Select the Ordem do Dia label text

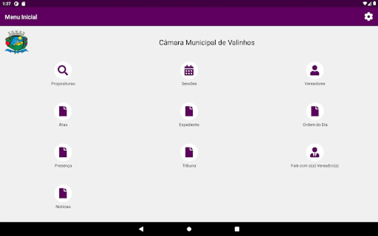click(315, 125)
